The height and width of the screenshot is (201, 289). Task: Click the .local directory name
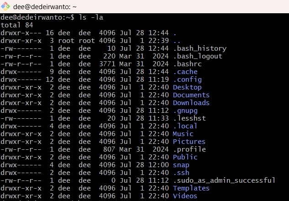pos(185,126)
